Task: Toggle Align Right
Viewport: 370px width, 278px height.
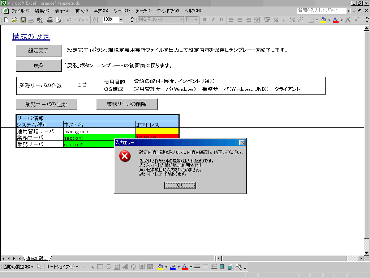Action: click(248, 20)
